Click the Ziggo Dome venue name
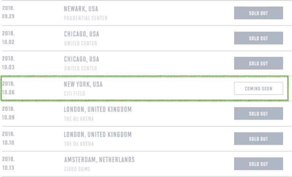The width and height of the screenshot is (292, 177). (x=77, y=169)
